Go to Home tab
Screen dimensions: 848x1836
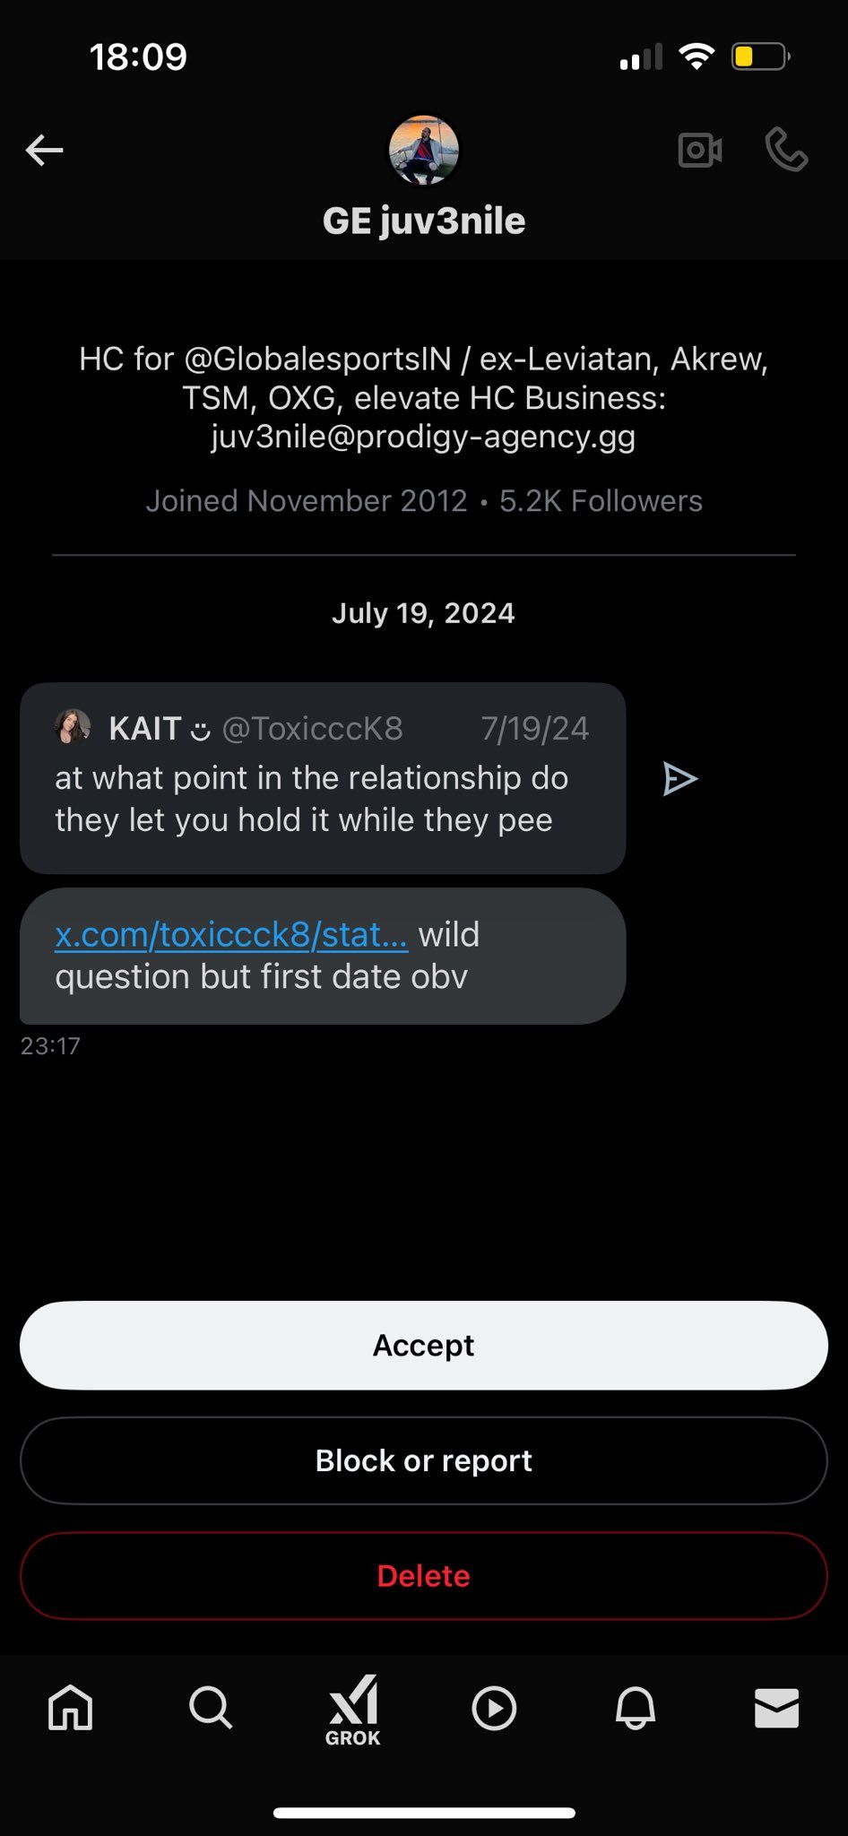[x=70, y=1707]
